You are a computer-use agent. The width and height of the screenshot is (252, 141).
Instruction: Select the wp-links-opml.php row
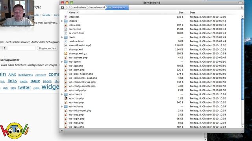tap(150, 110)
